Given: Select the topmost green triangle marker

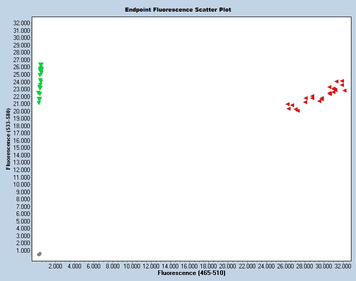Looking at the screenshot, I should pos(41,65).
